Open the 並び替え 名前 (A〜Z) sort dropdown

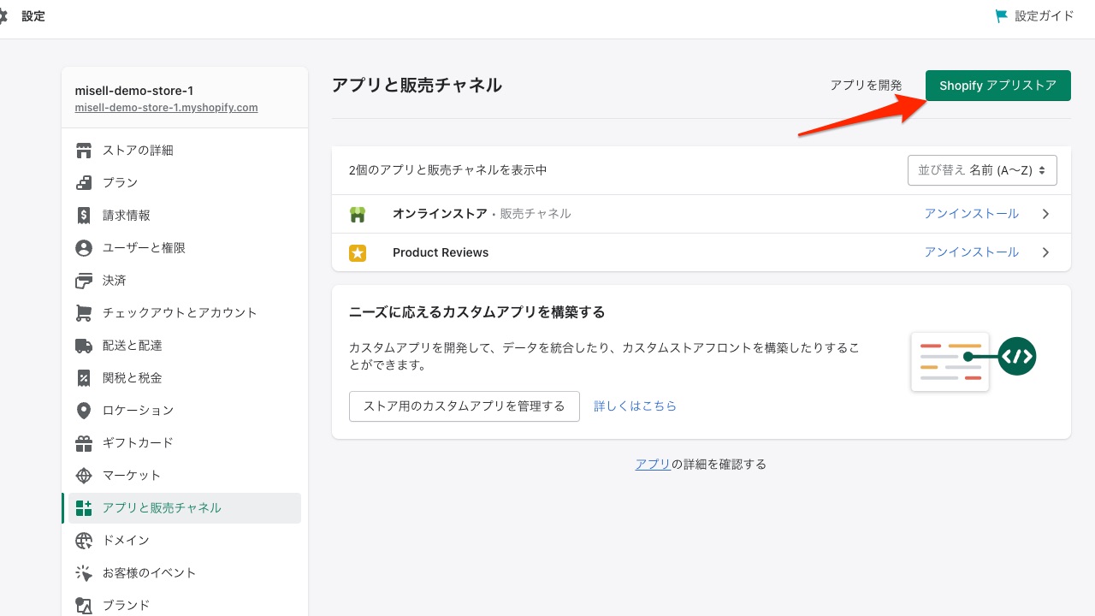(982, 170)
